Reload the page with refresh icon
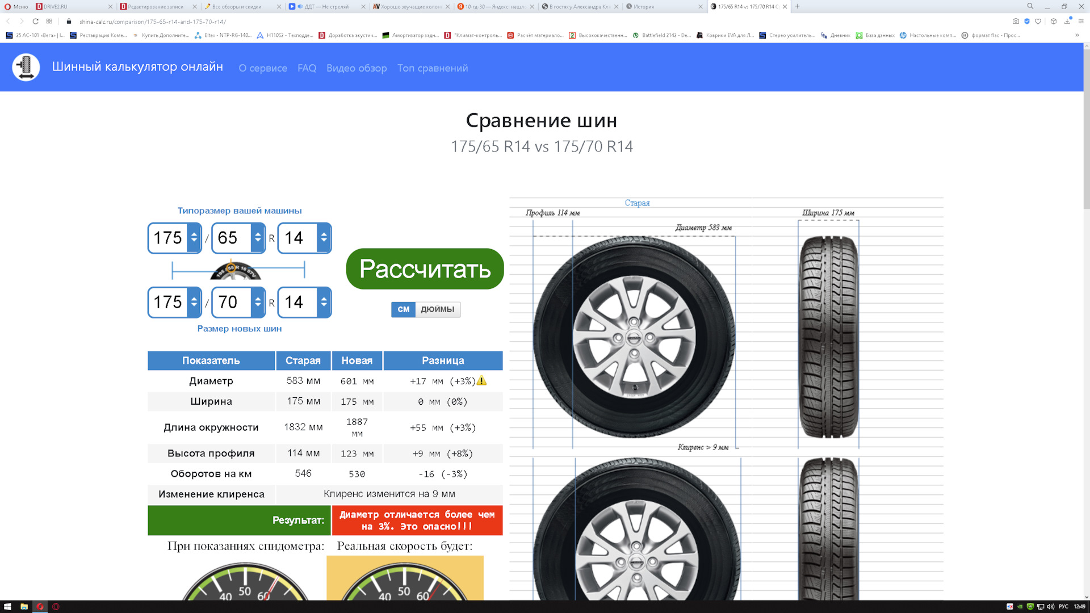The height and width of the screenshot is (613, 1090). 35,22
